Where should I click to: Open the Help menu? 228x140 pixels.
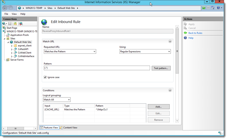coord(23,14)
